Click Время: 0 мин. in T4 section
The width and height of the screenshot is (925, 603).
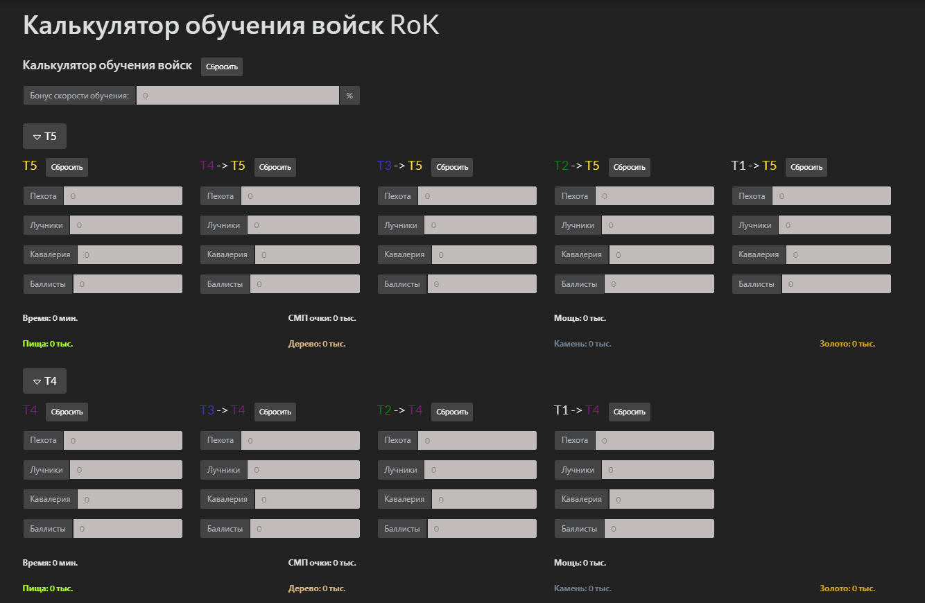click(50, 563)
